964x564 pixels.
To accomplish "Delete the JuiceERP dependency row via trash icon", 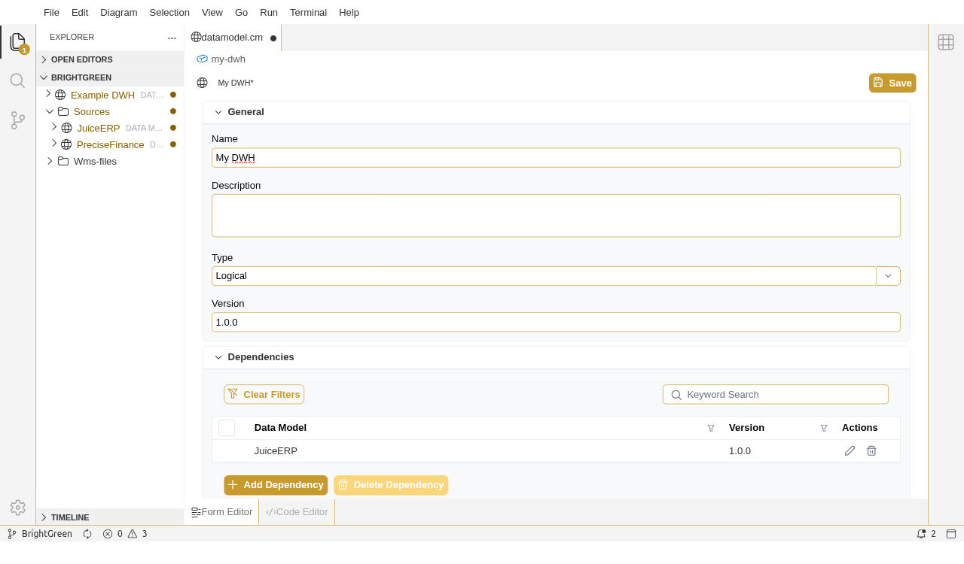I will [x=871, y=450].
